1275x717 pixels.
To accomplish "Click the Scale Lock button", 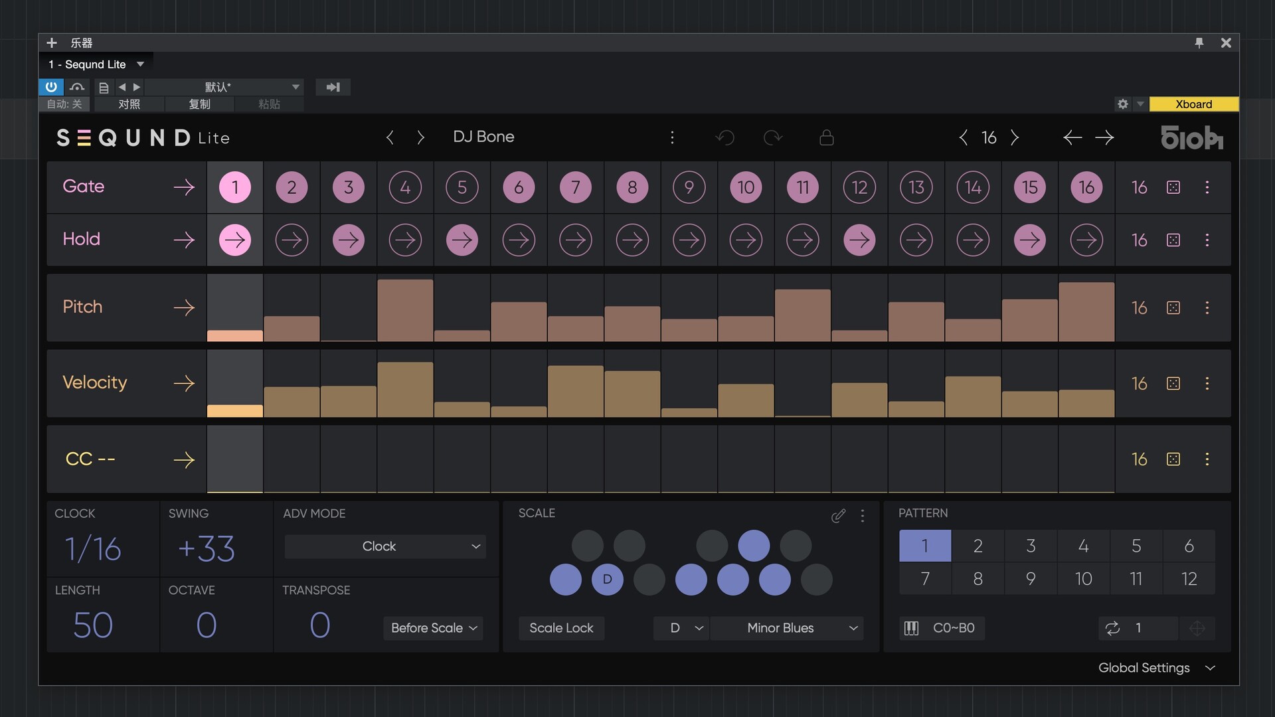I will (561, 628).
